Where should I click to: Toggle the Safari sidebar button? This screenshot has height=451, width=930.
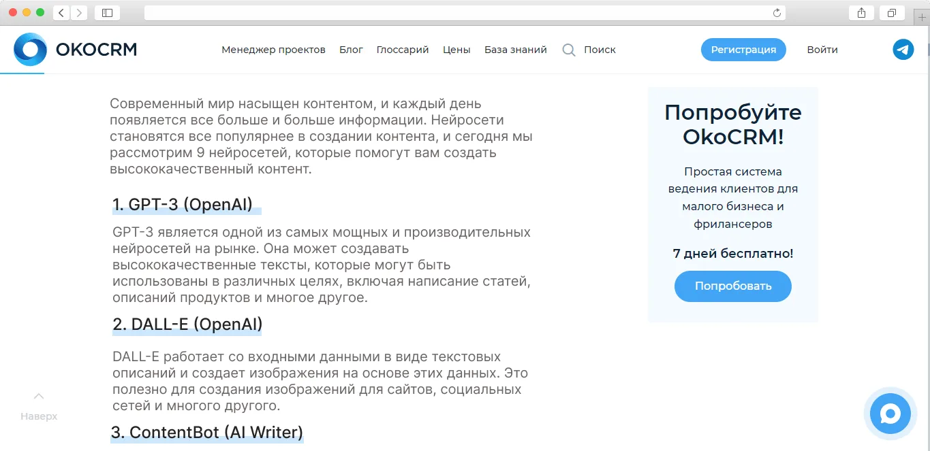pyautogui.click(x=108, y=13)
